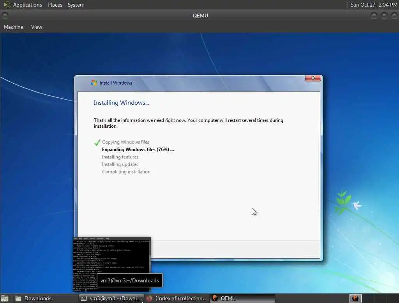Click the information sentence about computer restarting
This screenshot has height=303, width=399.
(x=189, y=123)
